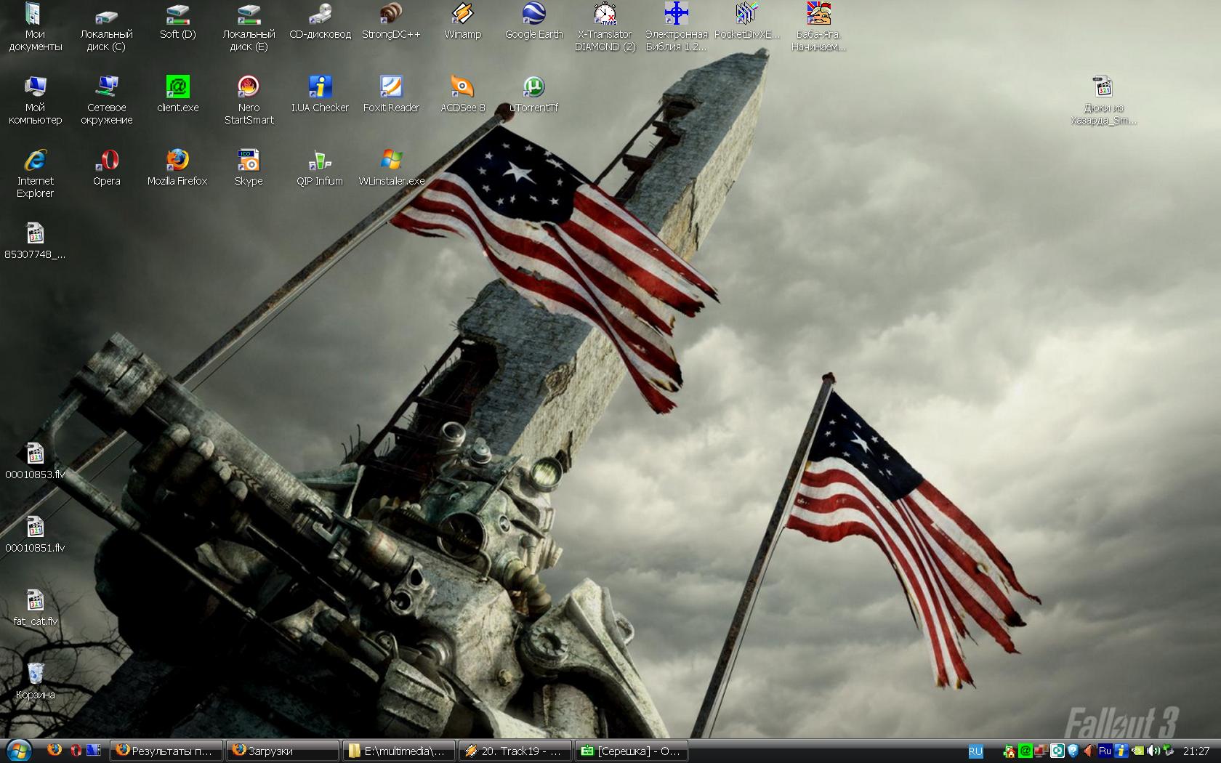Select the Skype desktop icon
This screenshot has height=763, width=1221.
click(x=249, y=161)
